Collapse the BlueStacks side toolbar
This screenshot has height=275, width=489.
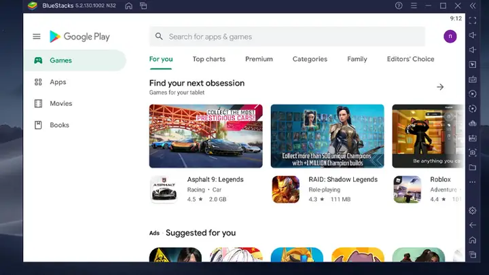tap(473, 5)
